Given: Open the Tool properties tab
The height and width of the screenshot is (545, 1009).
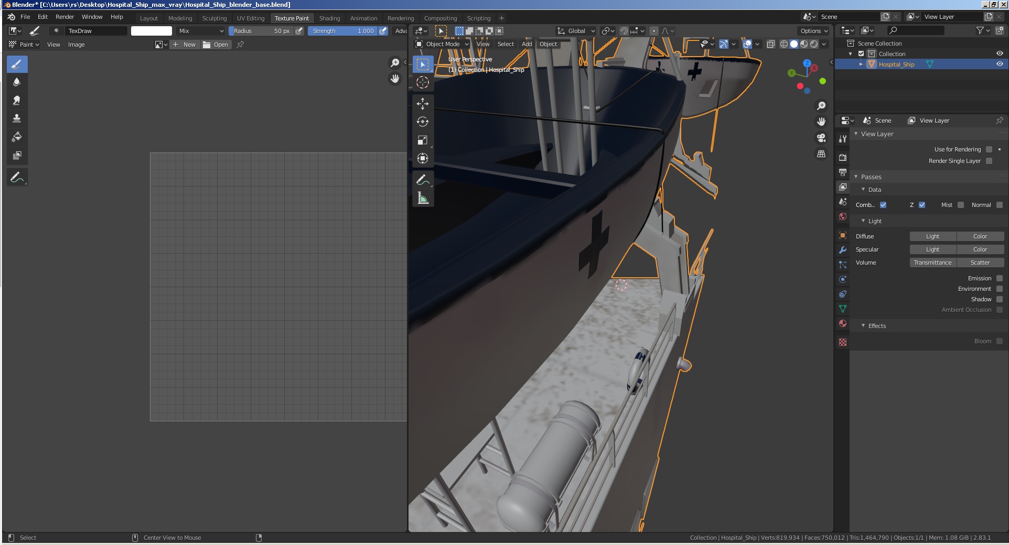Looking at the screenshot, I should point(843,139).
